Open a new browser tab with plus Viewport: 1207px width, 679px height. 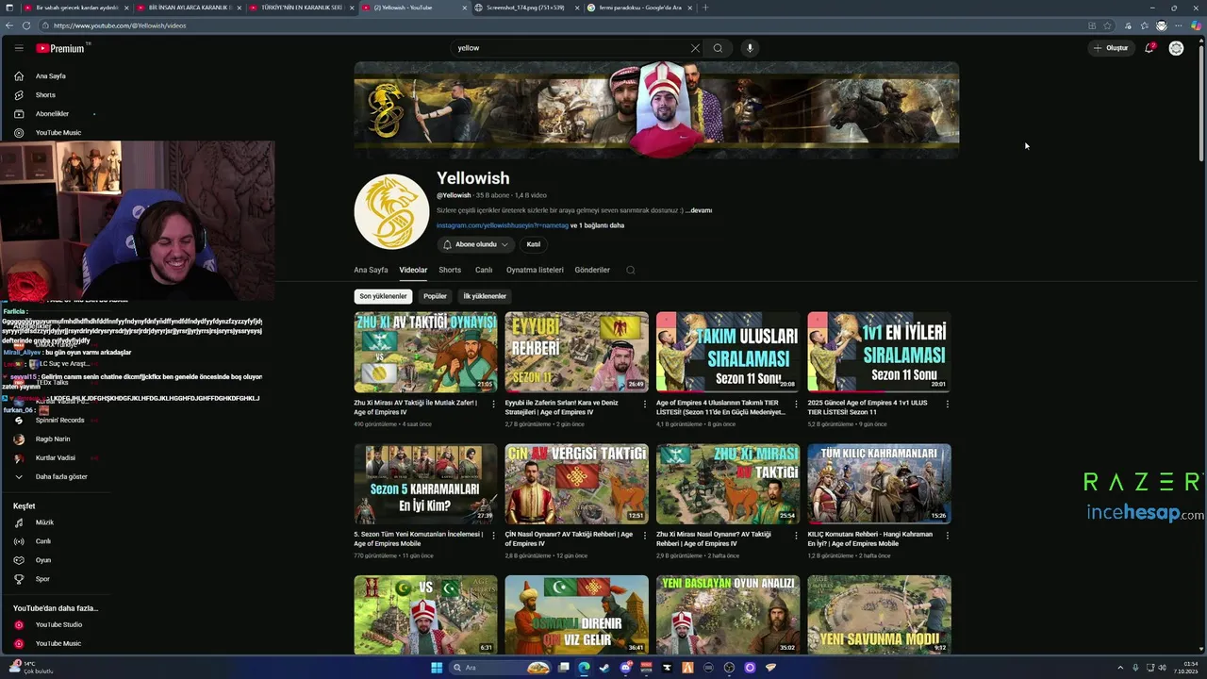[x=705, y=8]
